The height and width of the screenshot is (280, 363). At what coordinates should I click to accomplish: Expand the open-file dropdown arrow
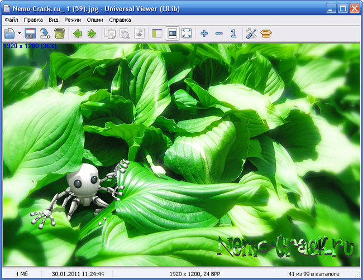pos(20,33)
